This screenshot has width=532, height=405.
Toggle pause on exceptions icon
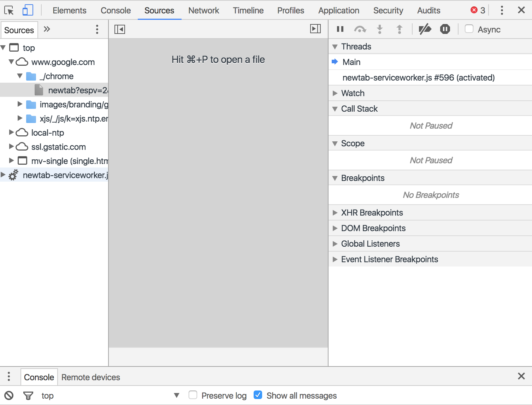pos(445,29)
